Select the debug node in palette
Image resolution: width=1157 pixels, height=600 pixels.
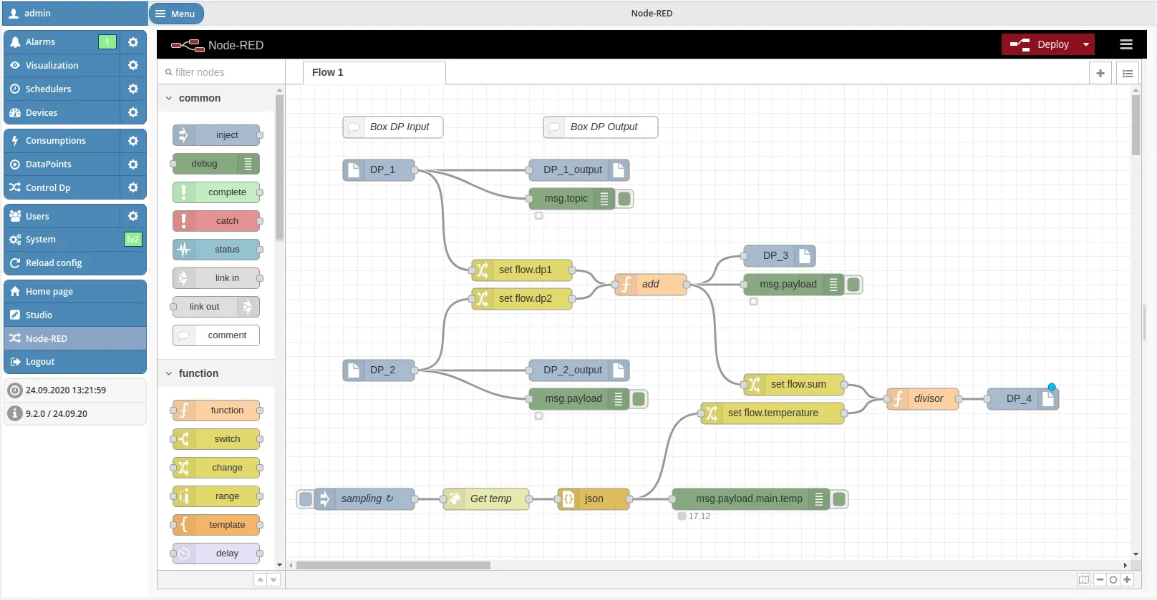click(x=216, y=164)
